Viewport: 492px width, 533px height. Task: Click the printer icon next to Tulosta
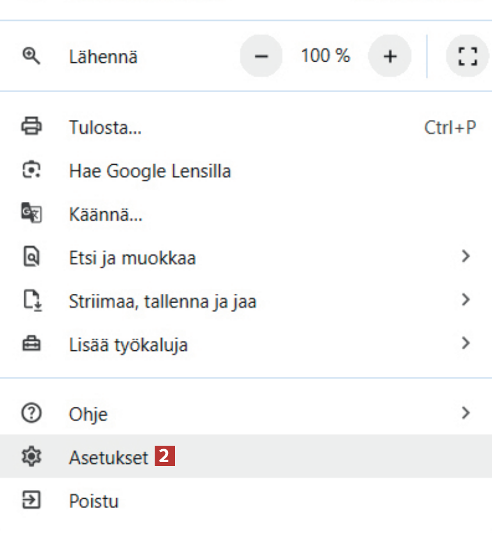coord(31,127)
